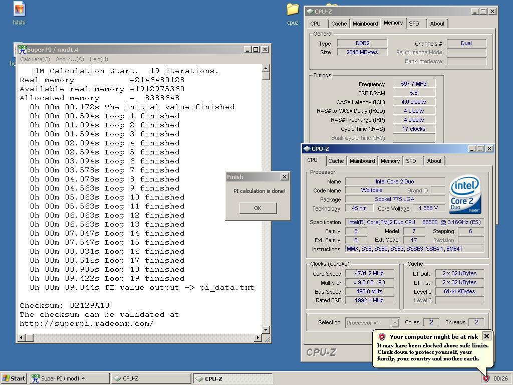Switch to Cache tab in front CPU-Z
This screenshot has height=385, width=513.
pos(336,161)
